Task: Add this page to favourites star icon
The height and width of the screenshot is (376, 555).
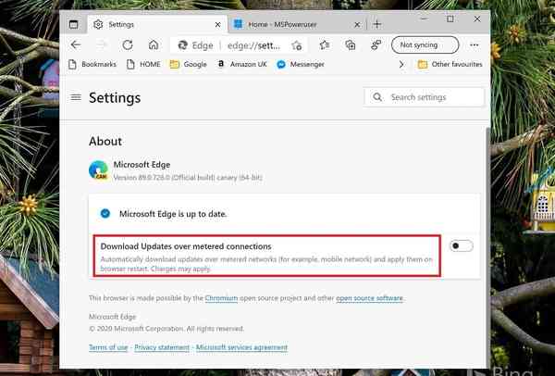Action: 297,45
